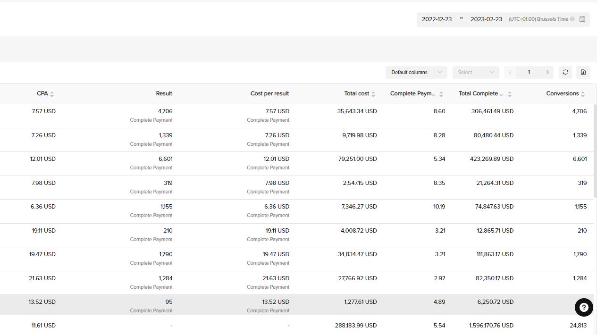The height and width of the screenshot is (335, 597).
Task: Expand the Select dropdown
Action: pyautogui.click(x=476, y=72)
